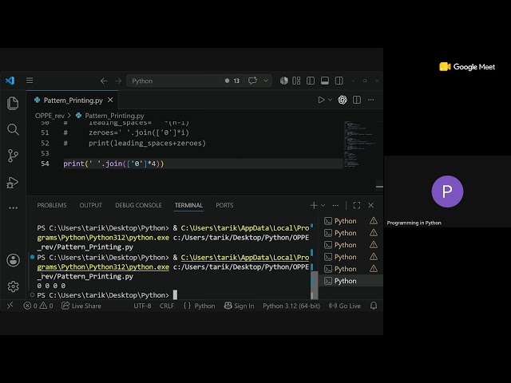Click the Python command center search box
The image size is (511, 383).
[172, 81]
